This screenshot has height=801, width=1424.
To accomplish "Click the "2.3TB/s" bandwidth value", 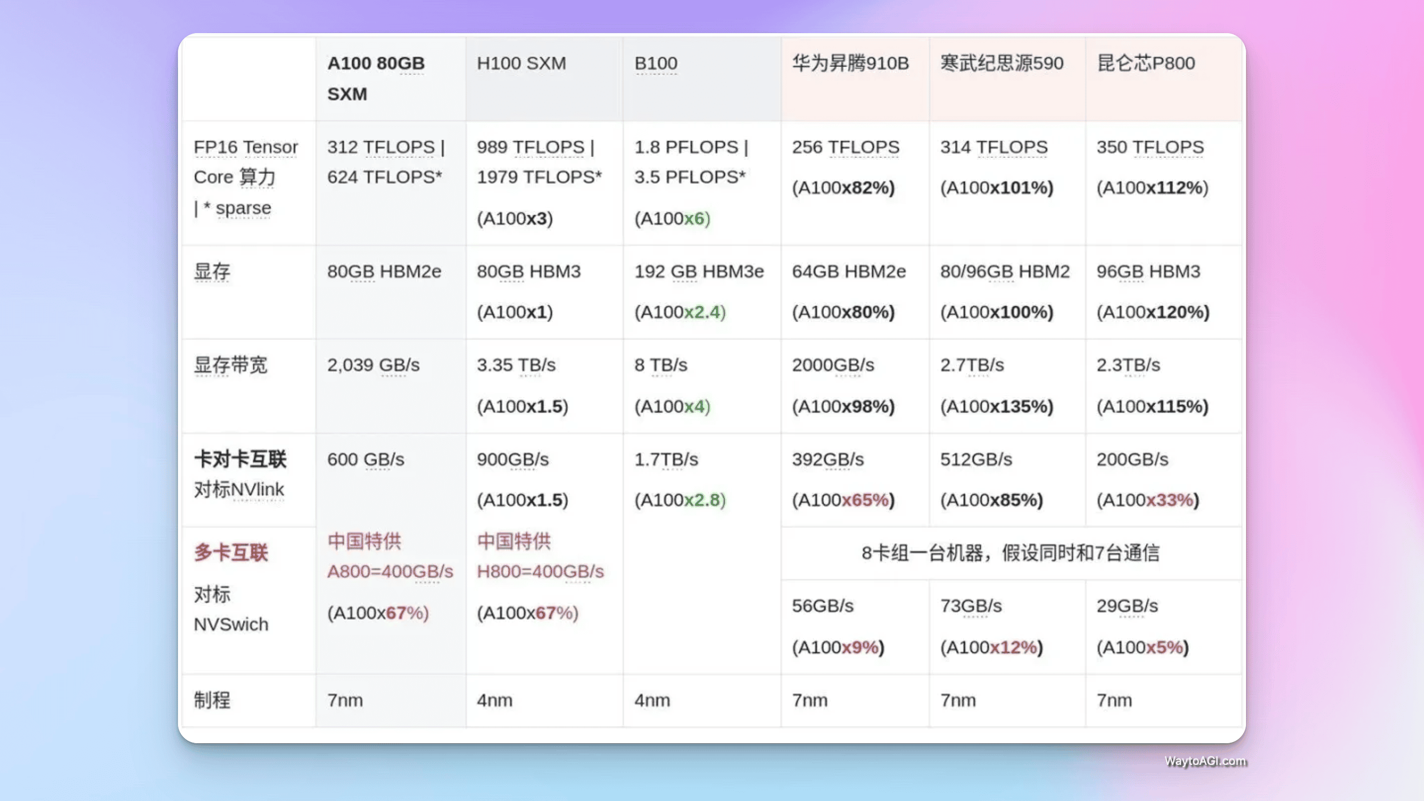I will (1128, 365).
